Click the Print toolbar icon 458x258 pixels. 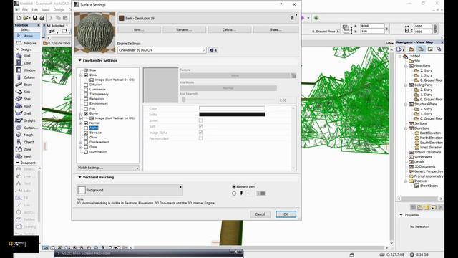click(x=42, y=18)
